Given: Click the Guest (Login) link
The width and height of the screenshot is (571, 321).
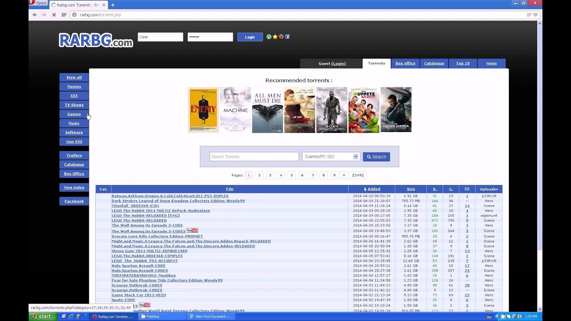Looking at the screenshot, I should coord(332,64).
